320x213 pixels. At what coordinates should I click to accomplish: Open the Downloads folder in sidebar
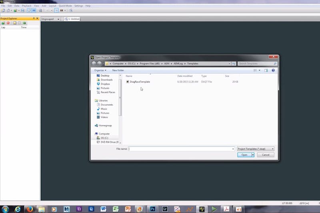106,80
